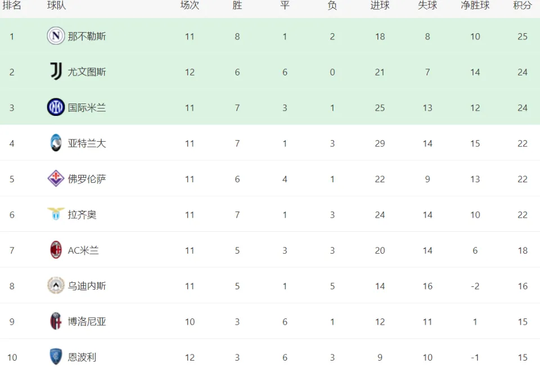540x373 pixels.
Task: Open team name 尤文图斯
Action: 87,72
